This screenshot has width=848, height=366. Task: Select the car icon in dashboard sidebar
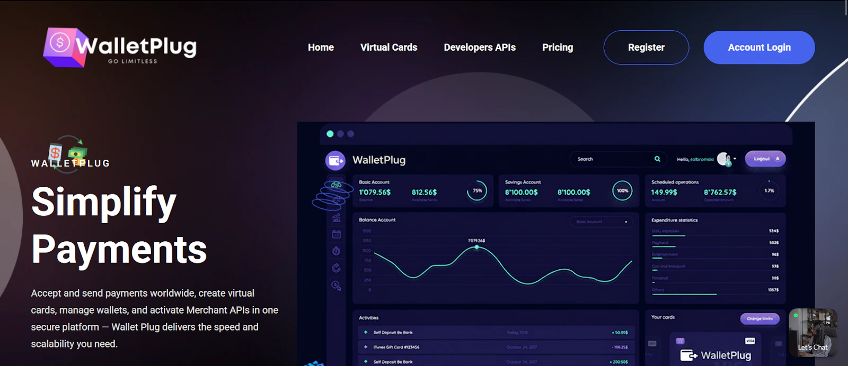tap(336, 185)
